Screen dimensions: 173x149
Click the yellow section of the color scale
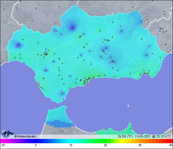tap(125, 141)
